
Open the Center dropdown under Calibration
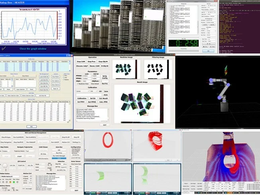(x=82, y=91)
